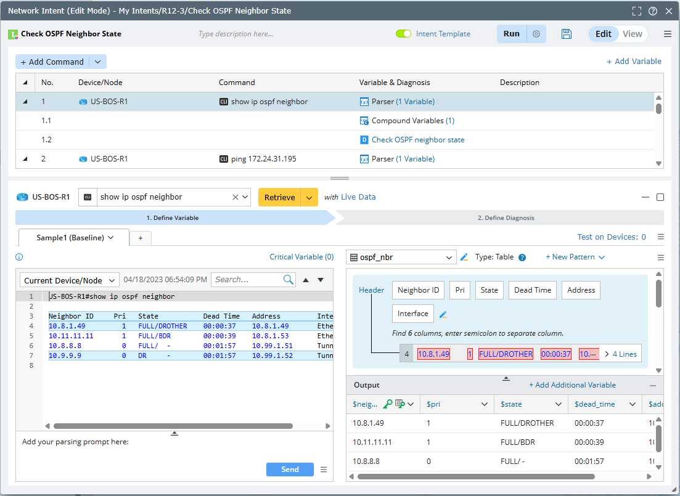The width and height of the screenshot is (680, 496).
Task: Click the Type Table help icon
Action: pos(522,258)
